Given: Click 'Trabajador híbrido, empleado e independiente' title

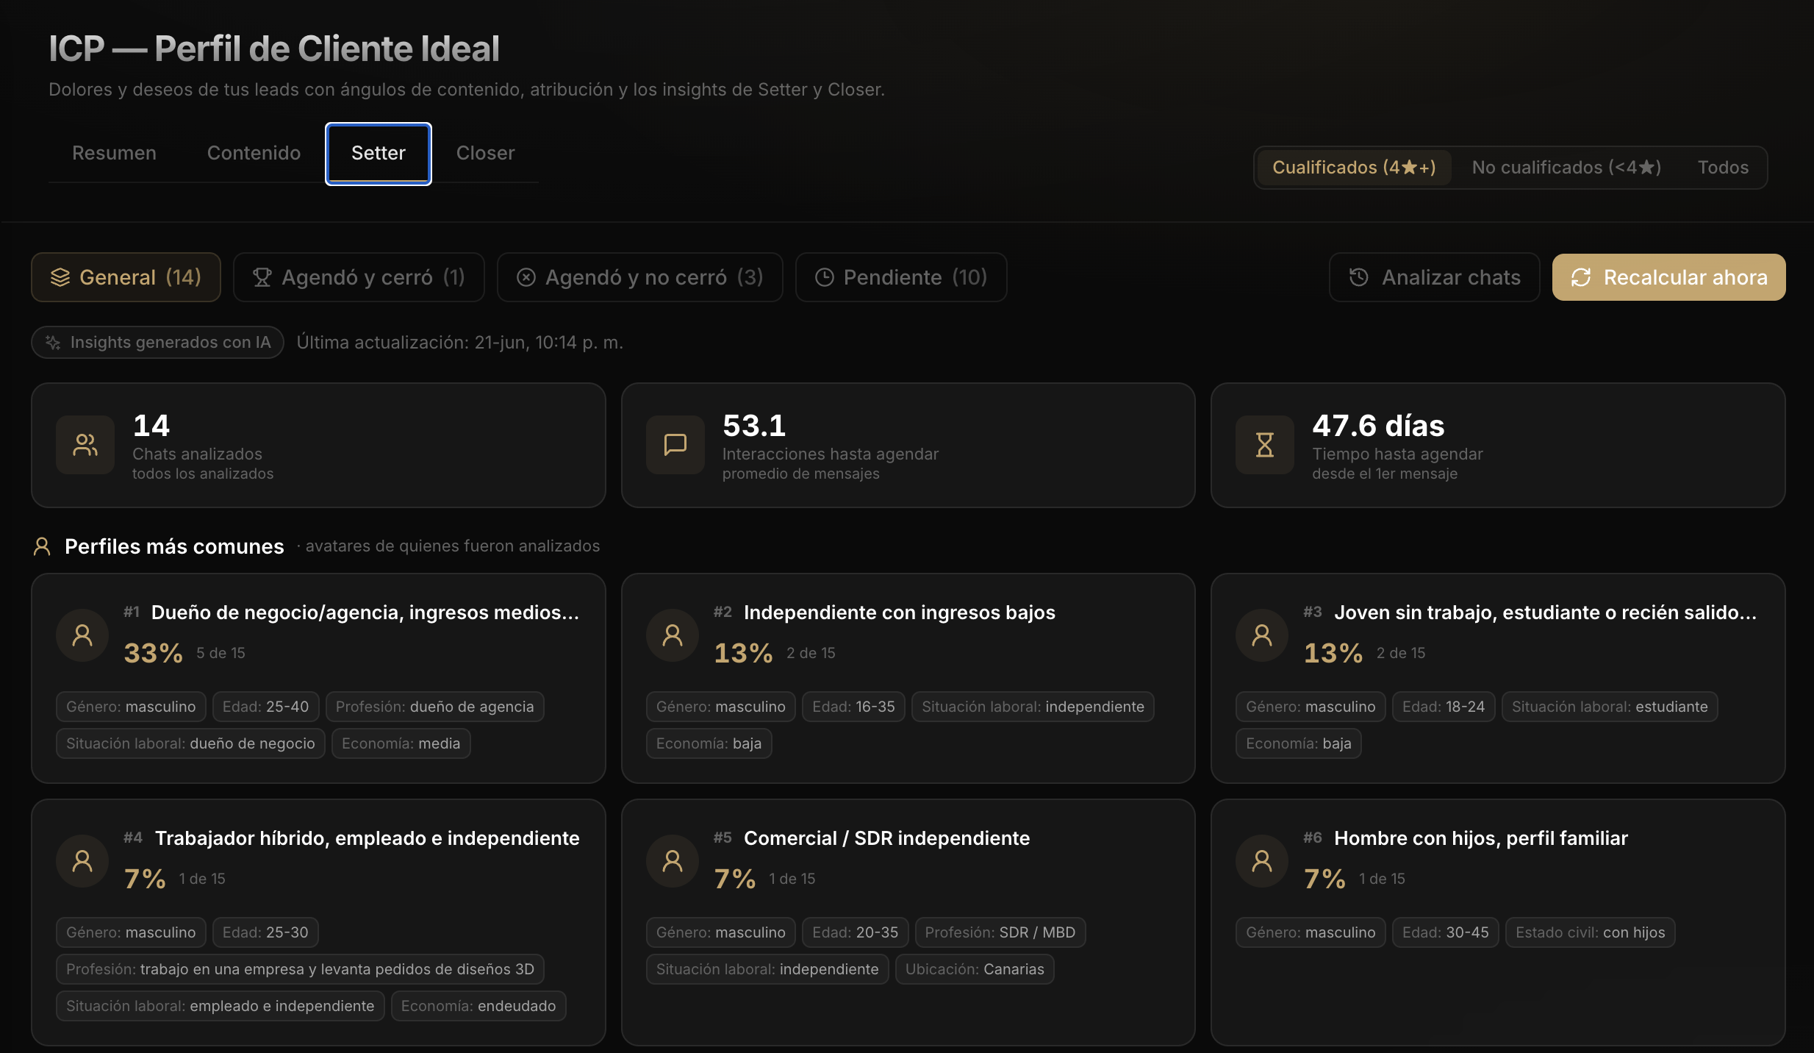Looking at the screenshot, I should [x=368, y=838].
